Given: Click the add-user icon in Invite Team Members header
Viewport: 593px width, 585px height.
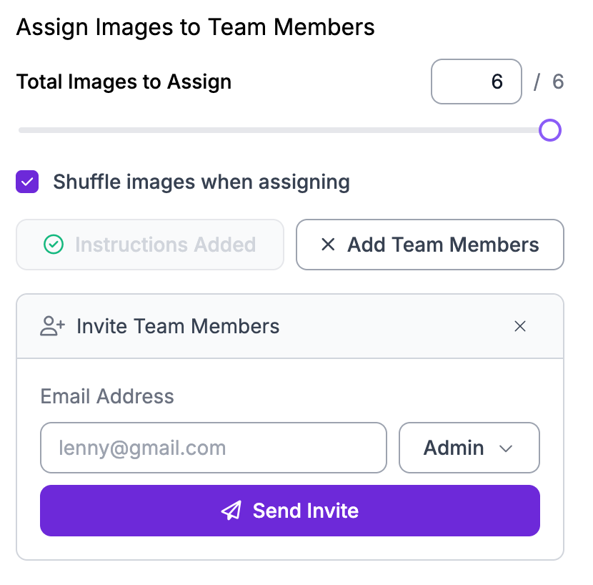Looking at the screenshot, I should pos(52,326).
